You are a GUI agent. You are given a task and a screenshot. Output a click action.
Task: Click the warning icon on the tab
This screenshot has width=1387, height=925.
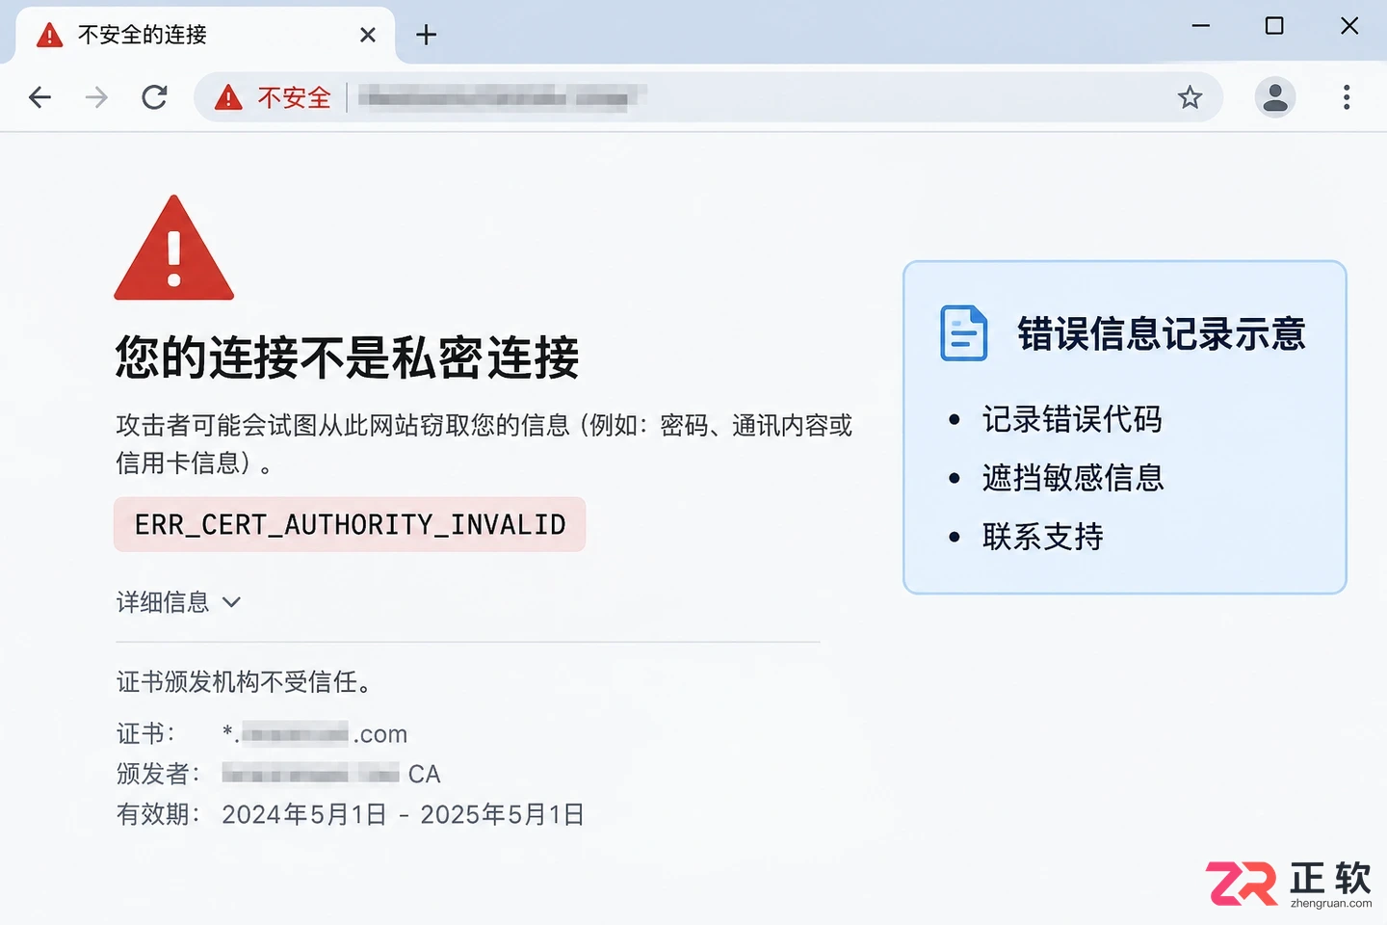coord(49,36)
